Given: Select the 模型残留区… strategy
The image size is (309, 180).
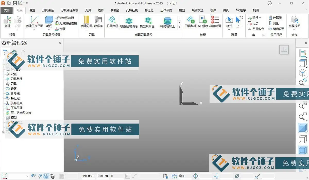Looking at the screenshot, I should pos(148,22).
